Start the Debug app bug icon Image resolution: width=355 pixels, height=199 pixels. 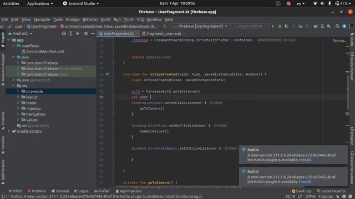280,27
